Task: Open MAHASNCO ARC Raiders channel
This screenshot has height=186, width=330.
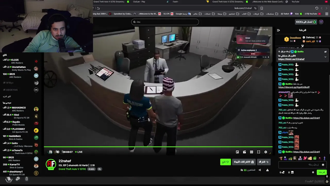Action: (20, 109)
